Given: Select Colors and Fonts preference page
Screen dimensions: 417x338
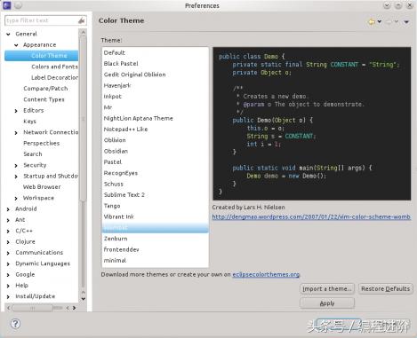Looking at the screenshot, I should pos(54,67).
